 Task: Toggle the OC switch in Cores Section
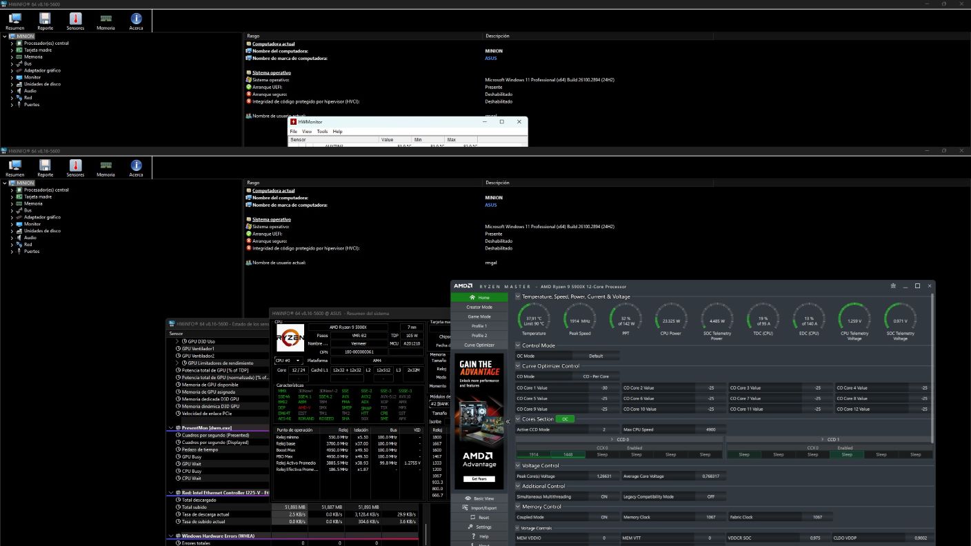[565, 419]
